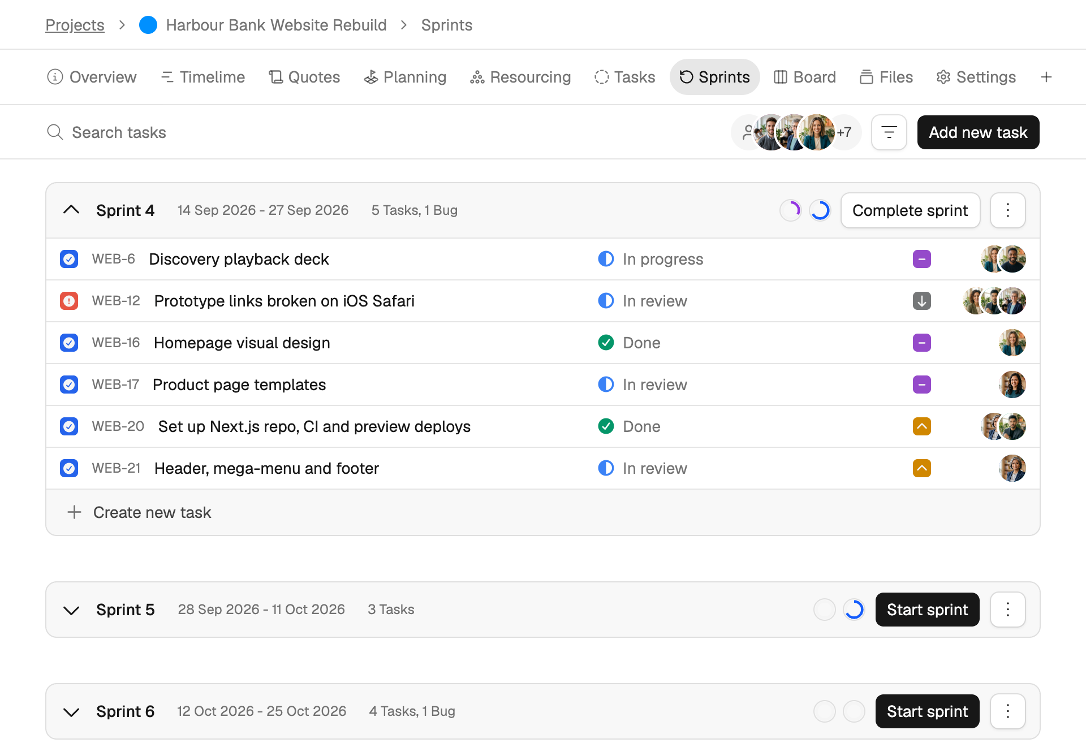Open task Discovery playback deck
This screenshot has height=743, width=1086.
239,259
